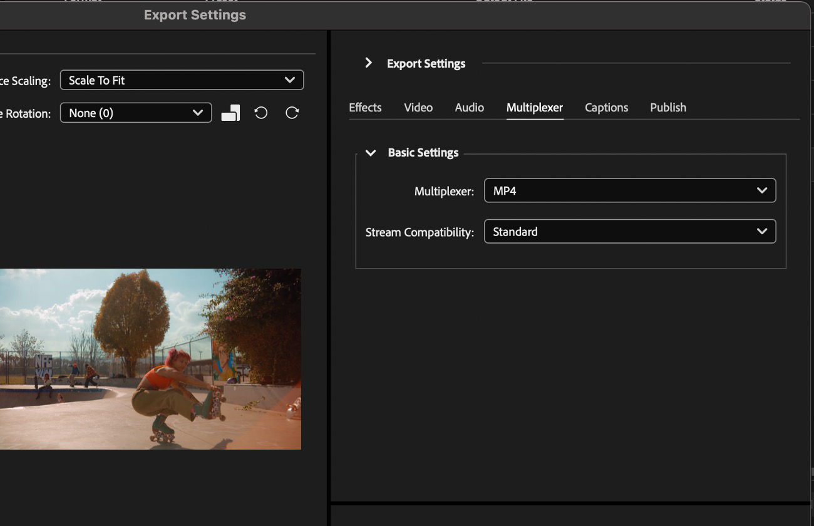This screenshot has height=526, width=814.
Task: Open the Publish tab
Action: [x=668, y=108]
